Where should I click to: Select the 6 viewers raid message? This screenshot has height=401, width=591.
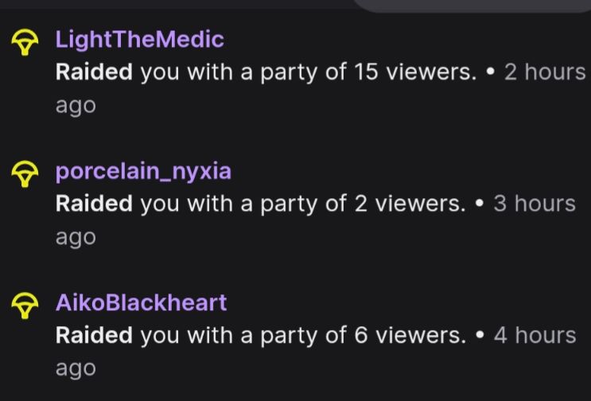[x=261, y=336]
